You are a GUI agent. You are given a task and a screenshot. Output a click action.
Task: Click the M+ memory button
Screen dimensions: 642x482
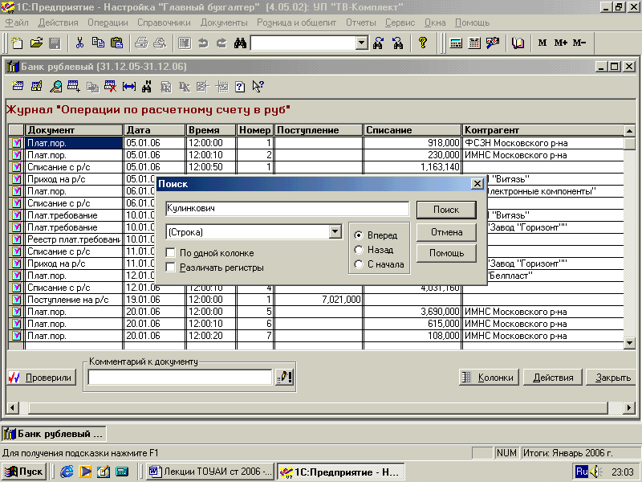[x=560, y=43]
